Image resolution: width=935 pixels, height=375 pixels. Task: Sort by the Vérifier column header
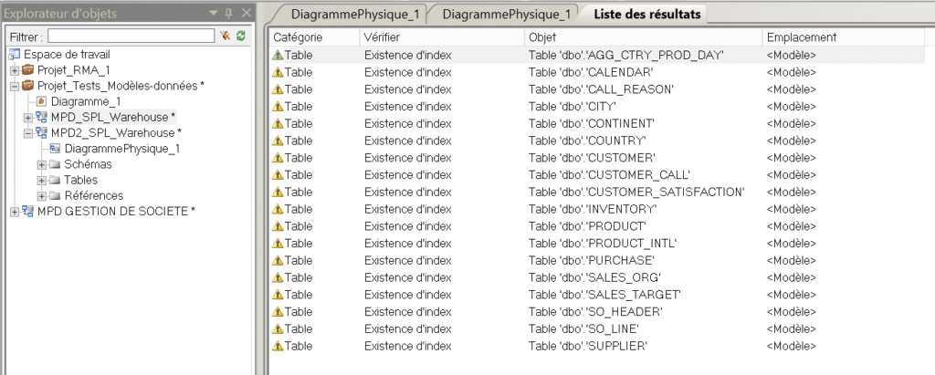click(x=443, y=37)
